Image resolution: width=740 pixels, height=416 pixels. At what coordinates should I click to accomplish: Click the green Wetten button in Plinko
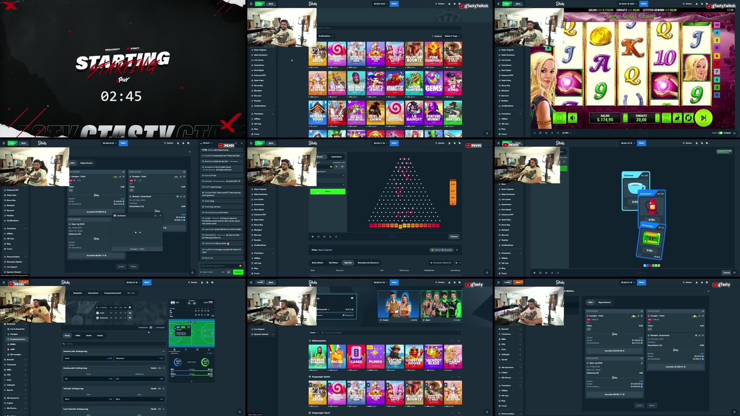[x=327, y=192]
